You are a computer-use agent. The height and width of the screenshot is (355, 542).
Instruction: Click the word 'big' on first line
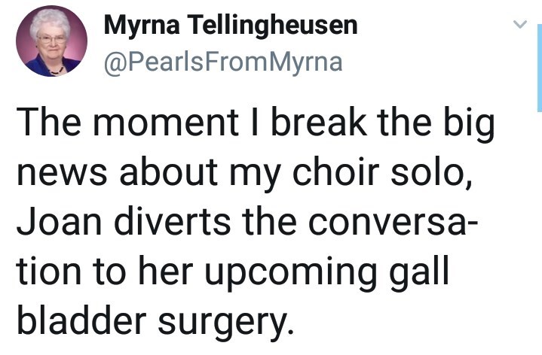[x=469, y=124]
